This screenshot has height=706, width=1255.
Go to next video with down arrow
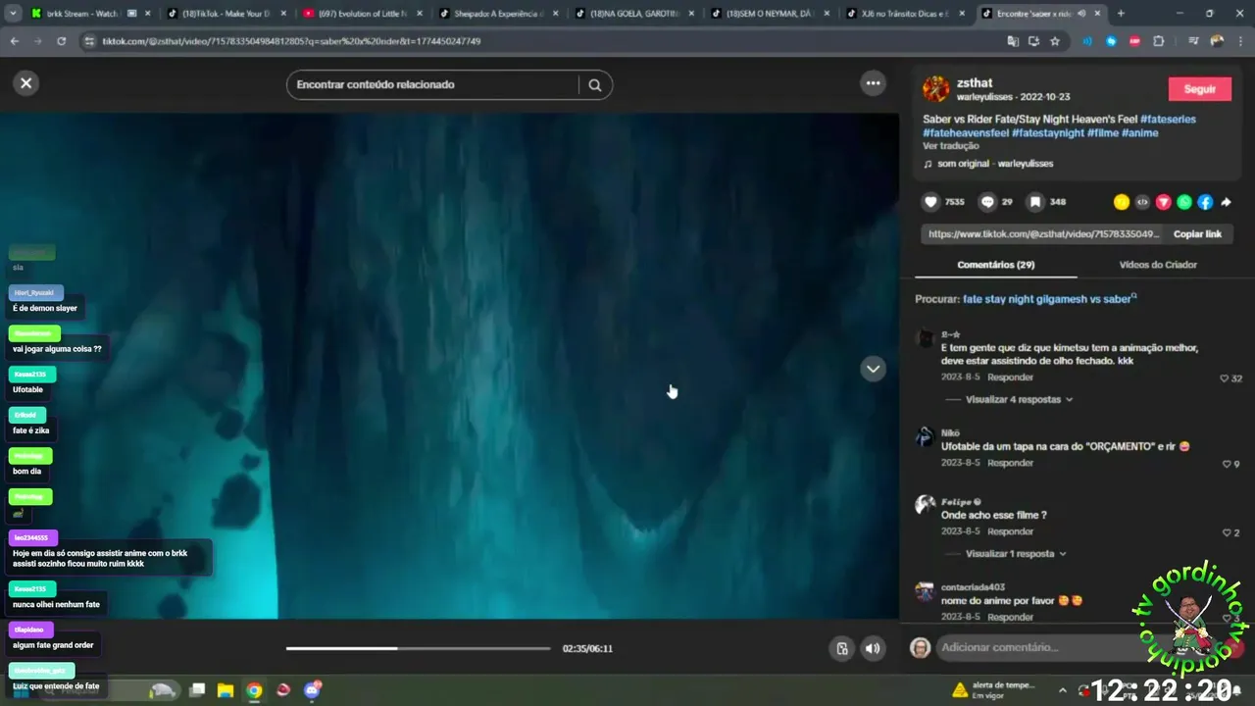pyautogui.click(x=873, y=369)
